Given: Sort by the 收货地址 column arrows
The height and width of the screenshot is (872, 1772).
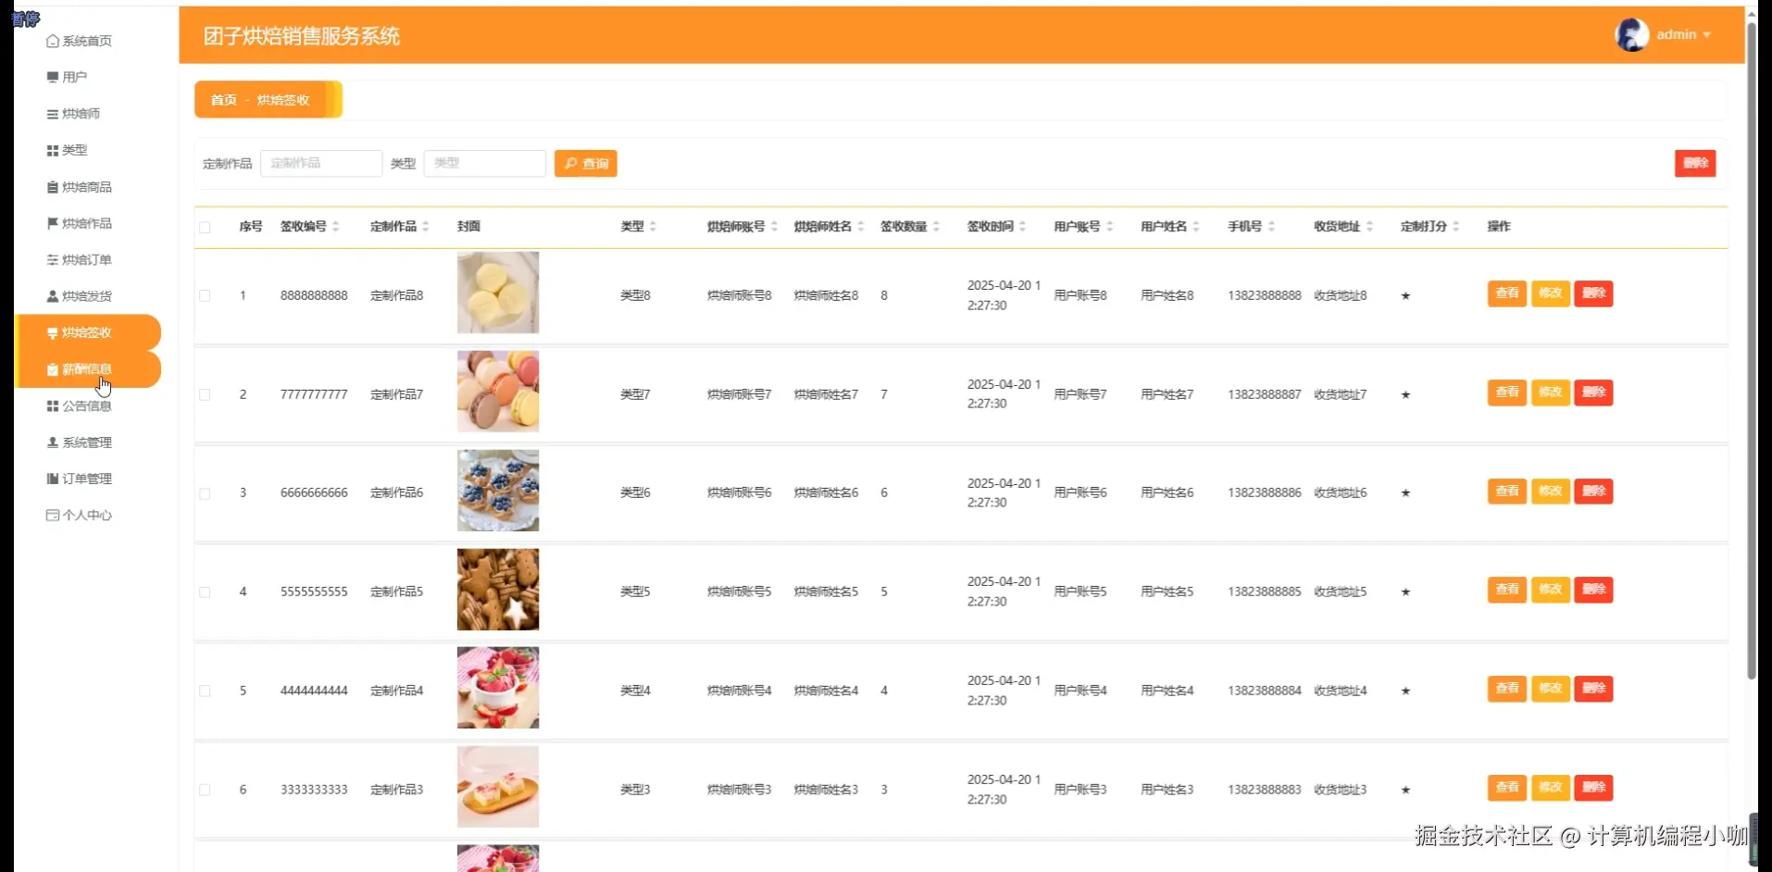Looking at the screenshot, I should coord(1369,227).
